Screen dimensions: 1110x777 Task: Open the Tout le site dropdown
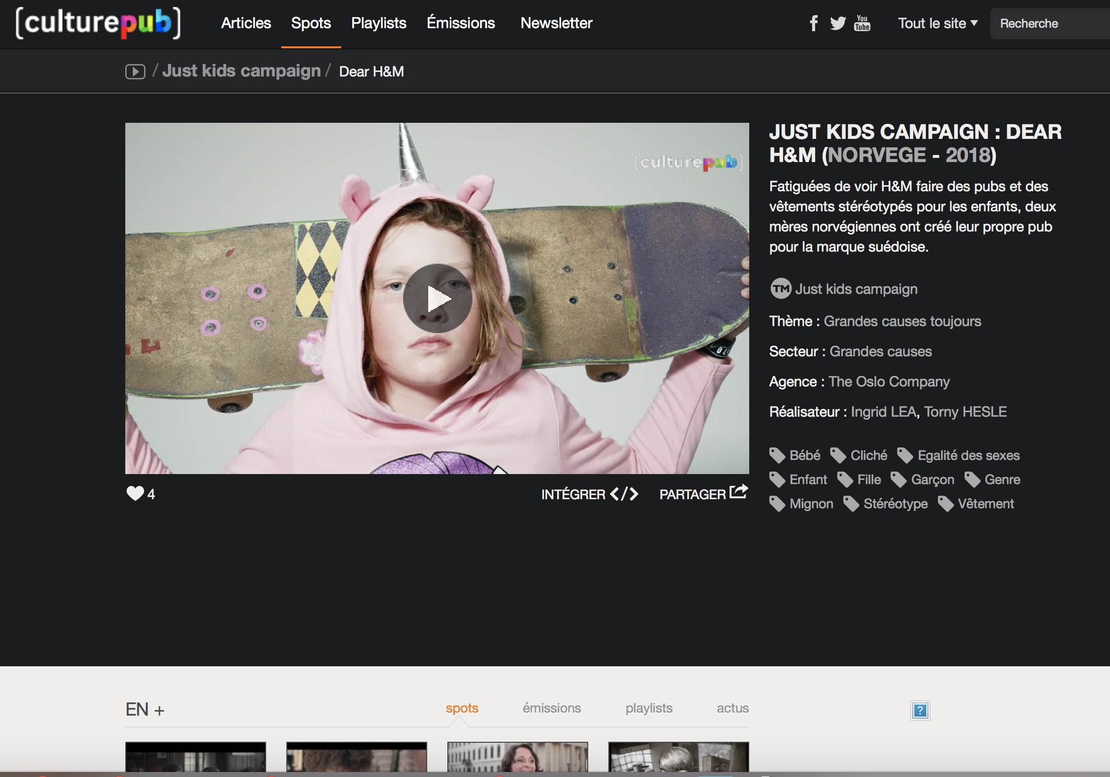[938, 23]
